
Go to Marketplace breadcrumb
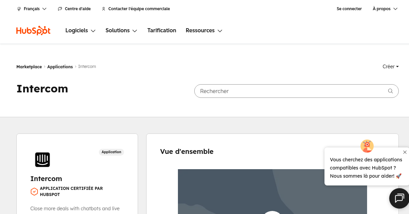tap(29, 67)
